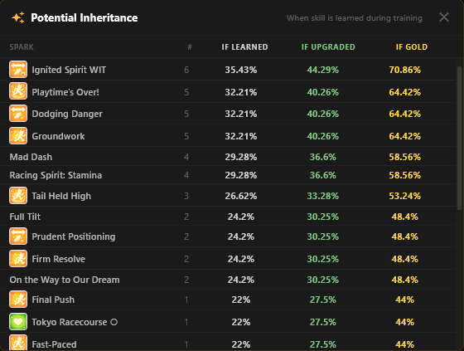This screenshot has width=464, height=351.
Task: Click the Prudent Positioning skill icon
Action: point(18,236)
